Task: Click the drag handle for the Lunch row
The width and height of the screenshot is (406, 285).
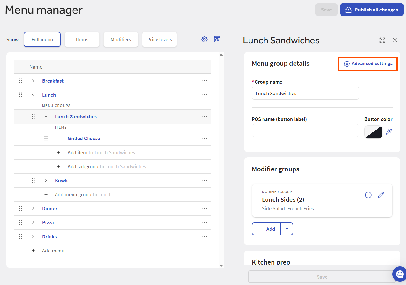Action: click(20, 95)
